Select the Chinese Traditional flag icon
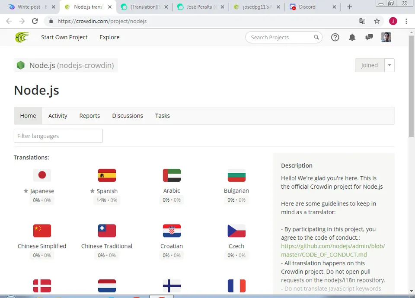 tap(107, 231)
